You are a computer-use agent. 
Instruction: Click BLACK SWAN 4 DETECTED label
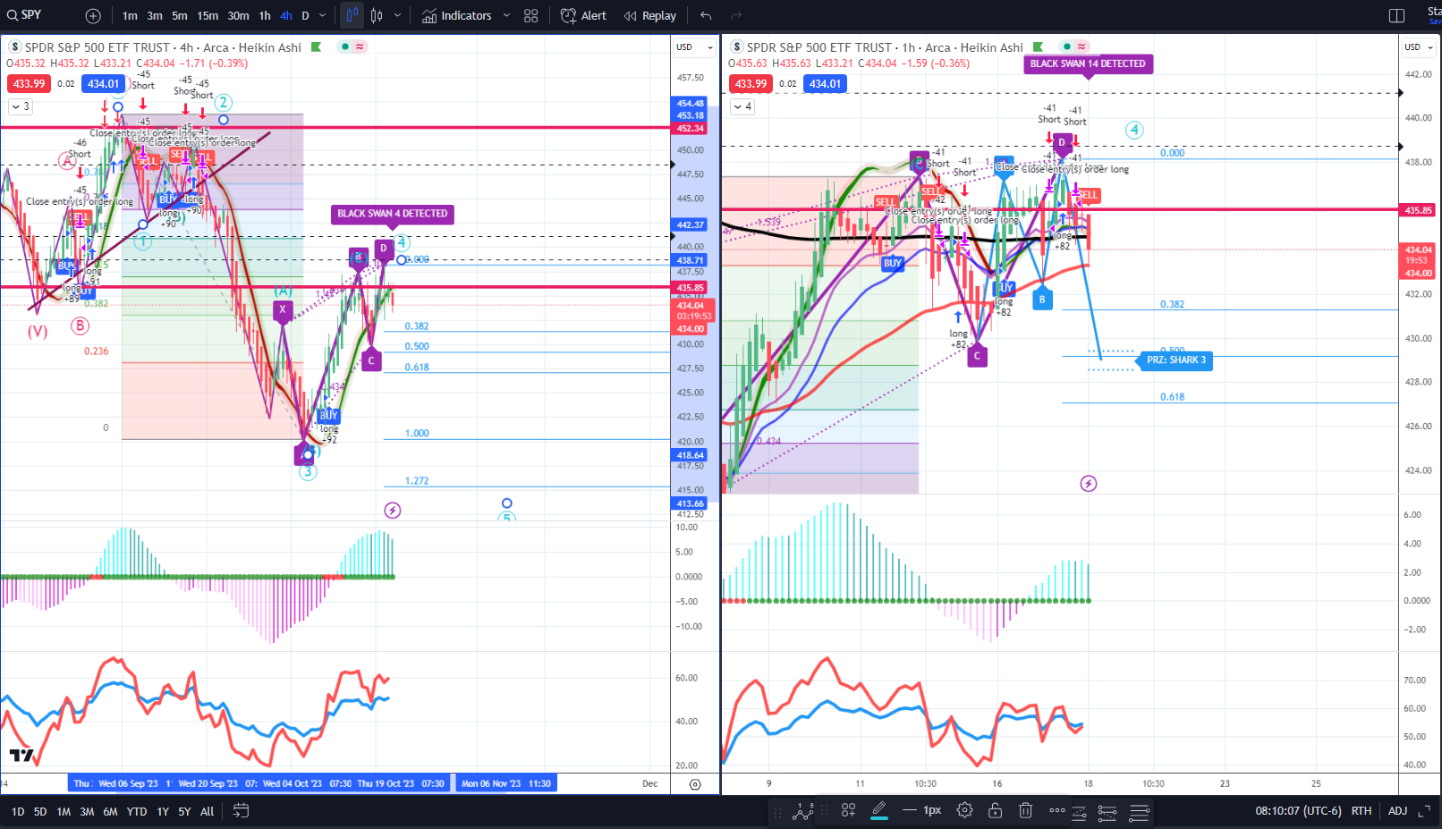(392, 214)
